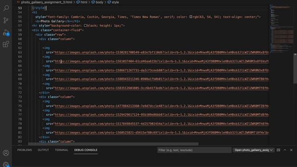
Task: Click the body breadcrumb symbol icon
Action: tap(93, 2)
